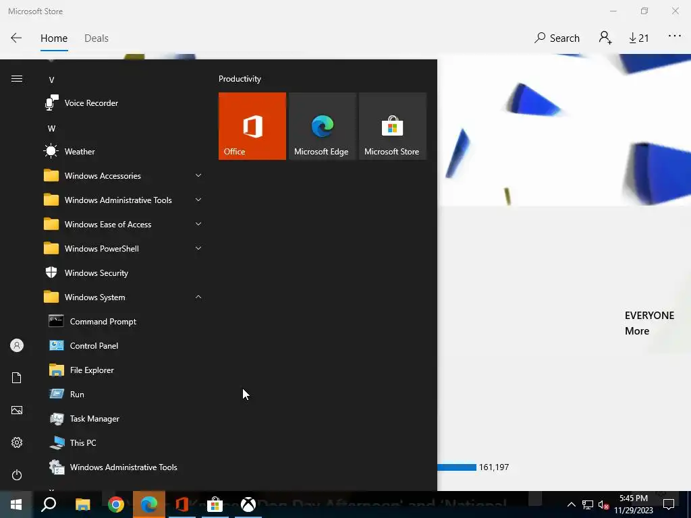Open File Explorer under Windows System

click(123, 370)
